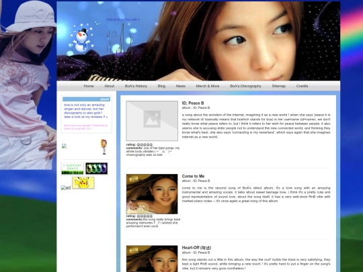
Task: Click the rating line under ID; Peace B
Action: click(x=139, y=144)
